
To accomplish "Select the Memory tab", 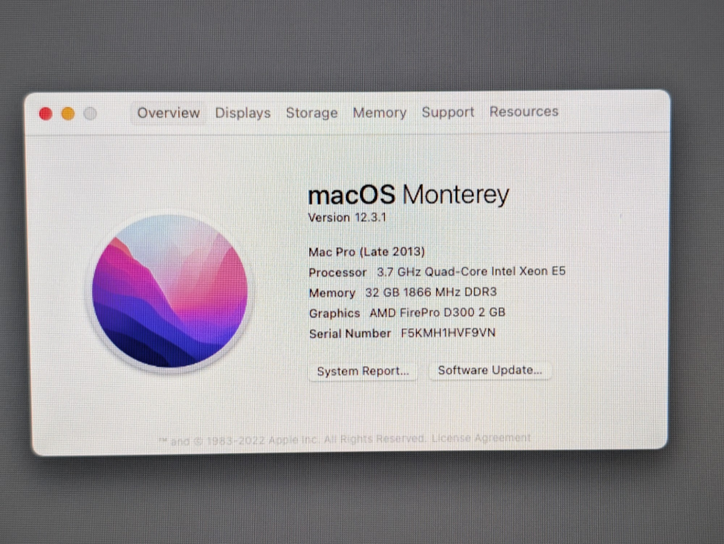I will coord(379,113).
